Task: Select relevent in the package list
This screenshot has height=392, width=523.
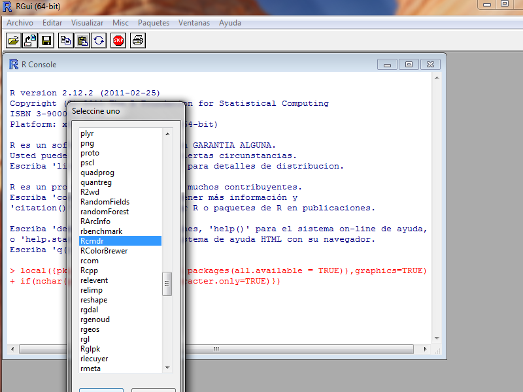Action: click(x=120, y=280)
